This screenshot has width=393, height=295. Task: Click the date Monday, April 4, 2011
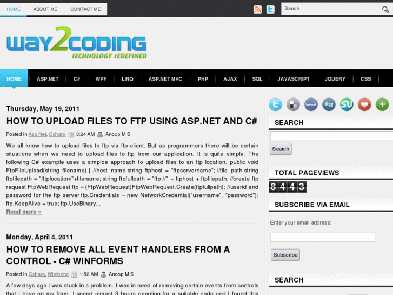tap(39, 237)
